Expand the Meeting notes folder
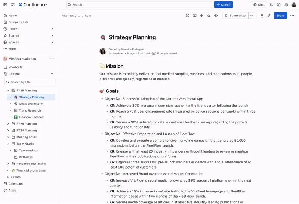The height and width of the screenshot is (204, 299). 8,137
